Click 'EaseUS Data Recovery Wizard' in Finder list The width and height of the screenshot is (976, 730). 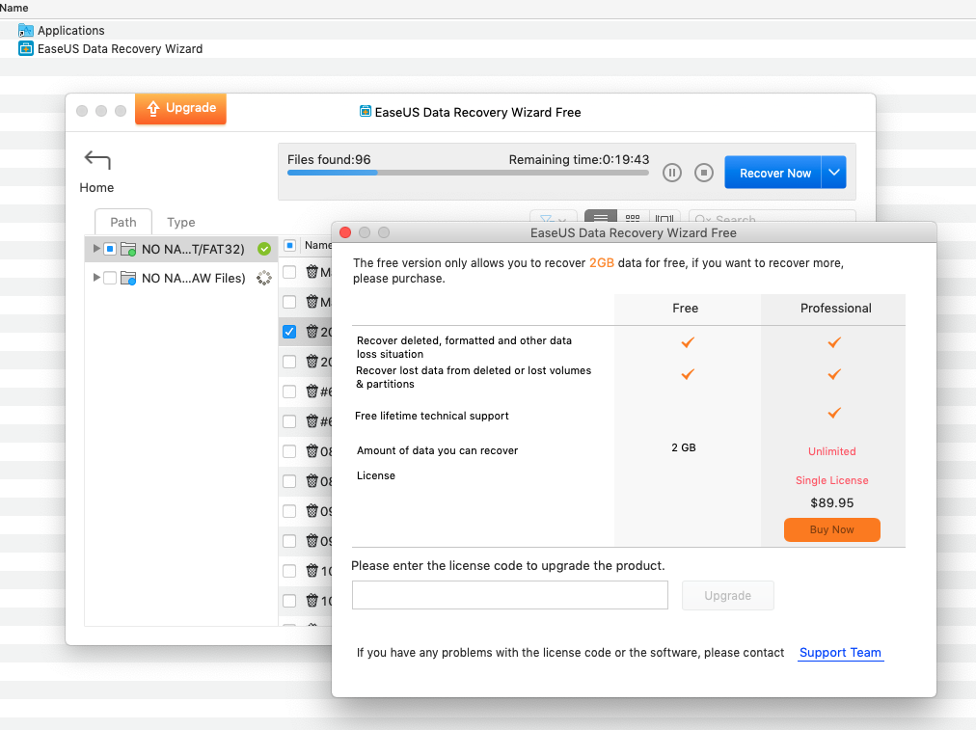pyautogui.click(x=121, y=48)
